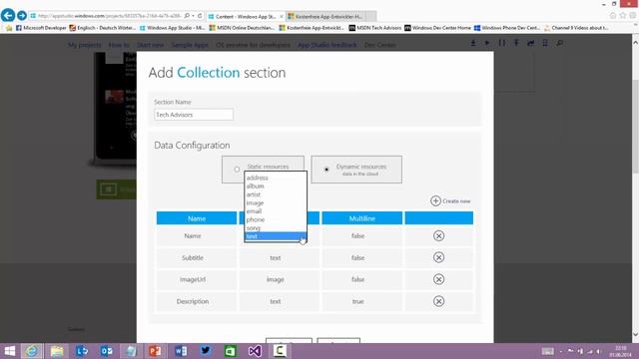Viewport: 639px width, 359px height.
Task: Click the search magnifier in page toolbar
Action: coord(559,43)
